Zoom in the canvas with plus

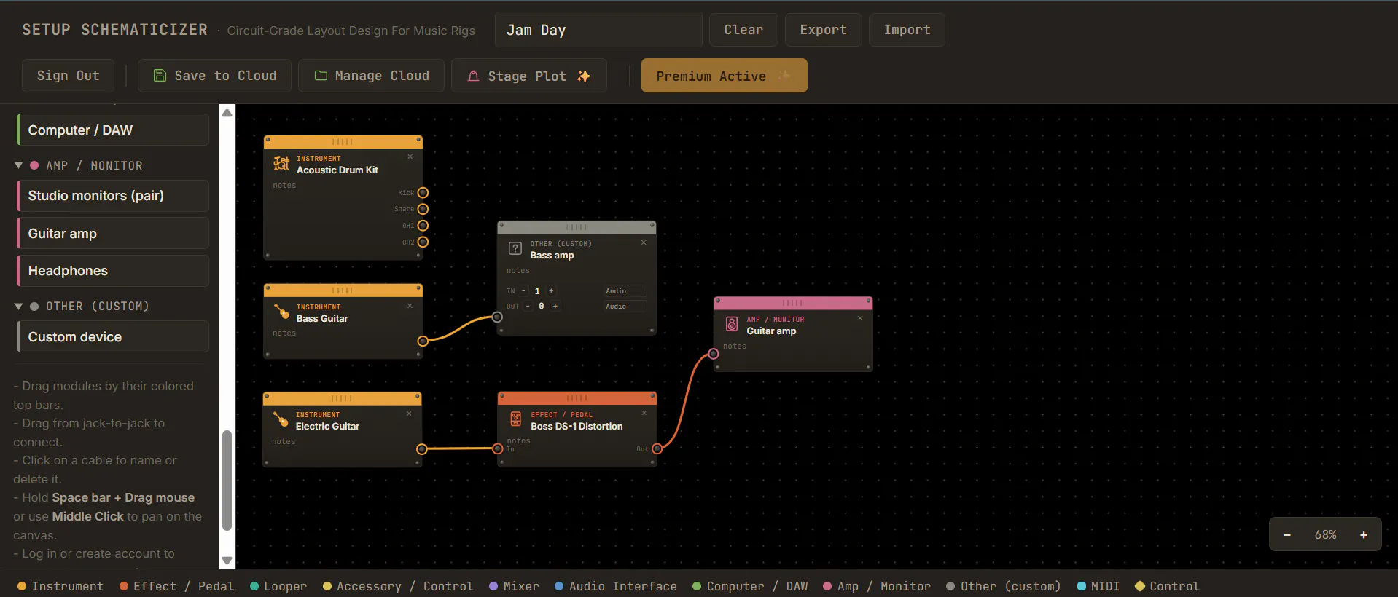click(1364, 534)
